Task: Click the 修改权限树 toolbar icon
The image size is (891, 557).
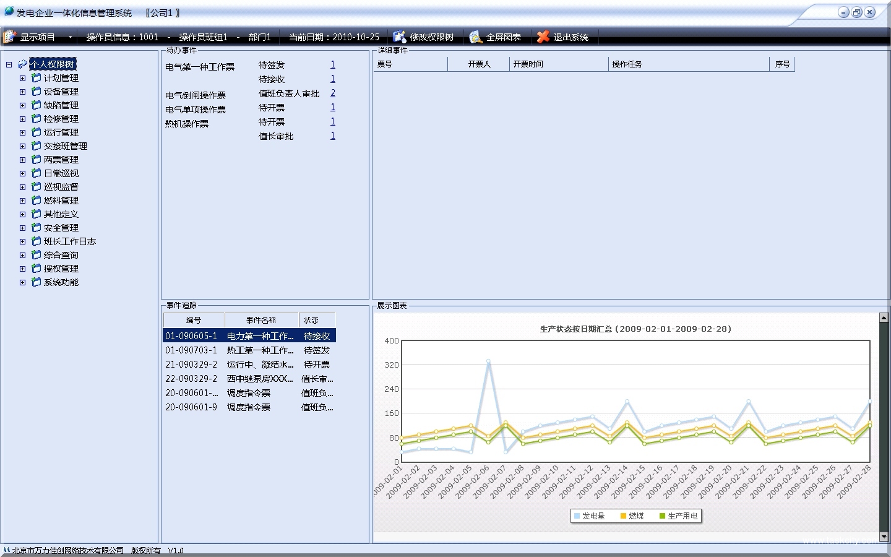Action: pyautogui.click(x=399, y=37)
